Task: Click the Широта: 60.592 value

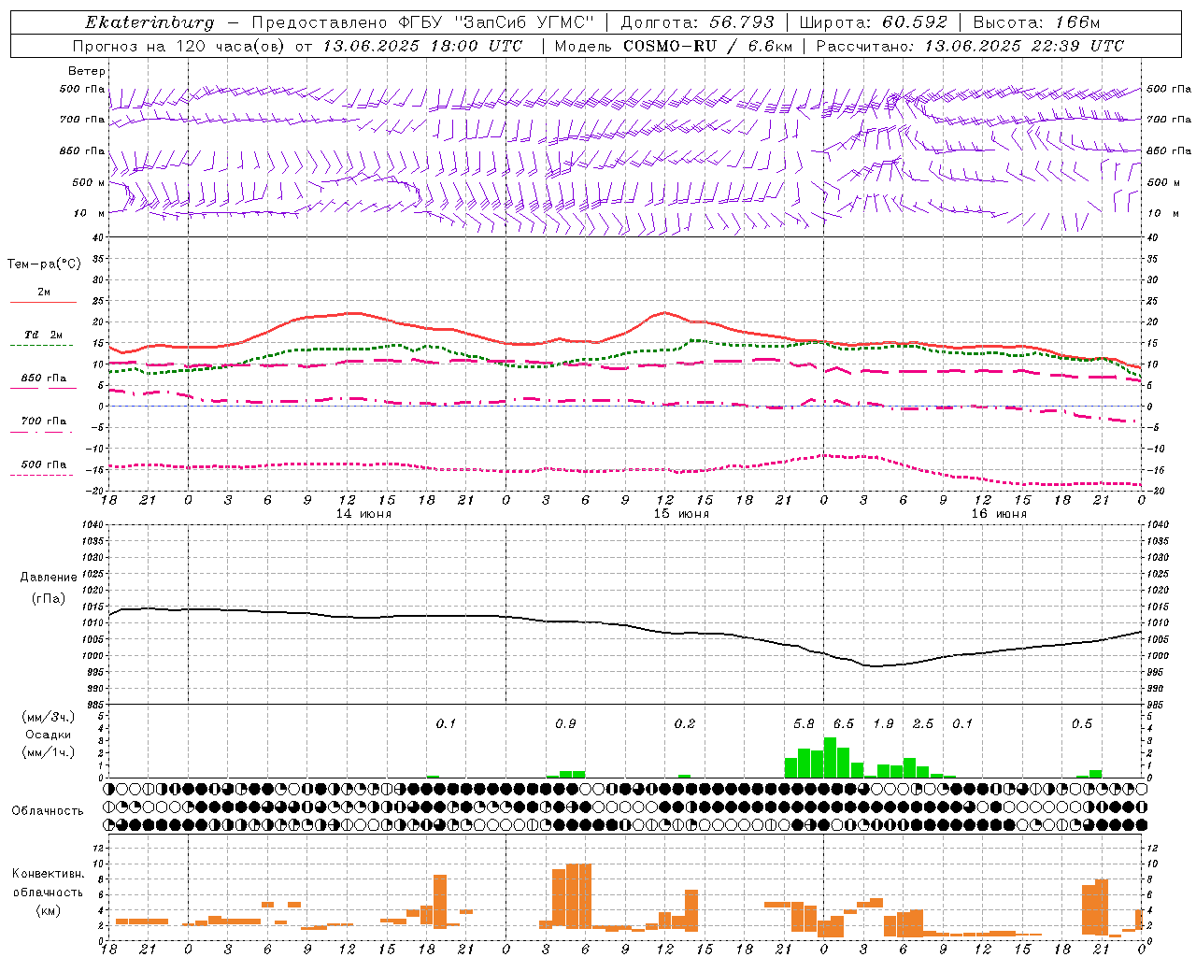Action: pos(873,22)
